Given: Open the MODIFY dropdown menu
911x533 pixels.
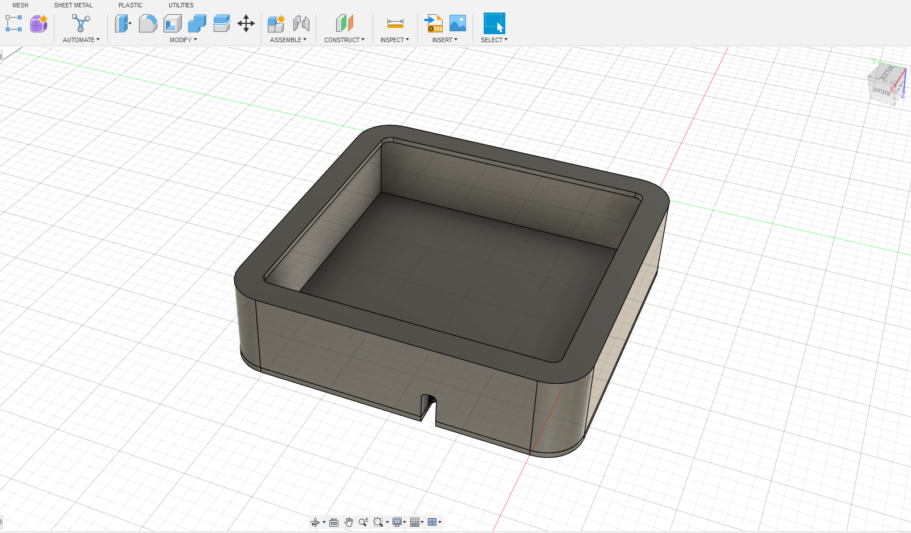Looking at the screenshot, I should click(x=183, y=40).
